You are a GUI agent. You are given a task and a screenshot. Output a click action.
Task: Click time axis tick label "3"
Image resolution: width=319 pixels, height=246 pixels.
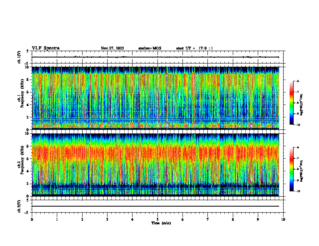pos(107,219)
